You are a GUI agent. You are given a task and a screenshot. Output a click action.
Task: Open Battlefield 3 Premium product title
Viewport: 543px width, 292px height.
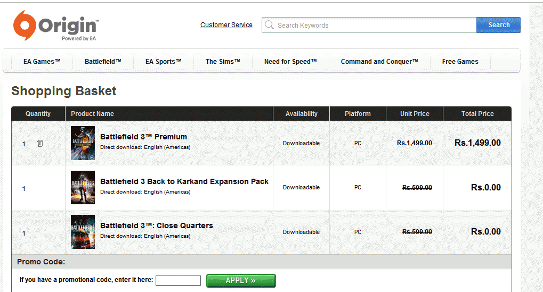click(x=143, y=137)
